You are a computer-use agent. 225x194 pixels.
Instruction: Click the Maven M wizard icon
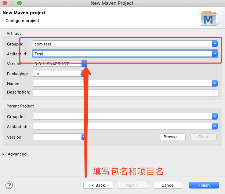point(208,18)
